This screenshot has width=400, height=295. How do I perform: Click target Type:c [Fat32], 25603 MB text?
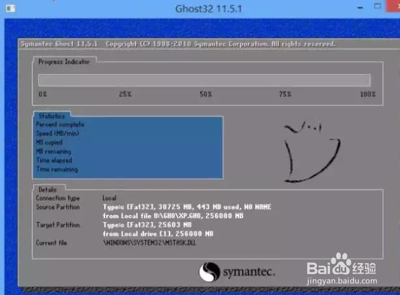coord(147,225)
